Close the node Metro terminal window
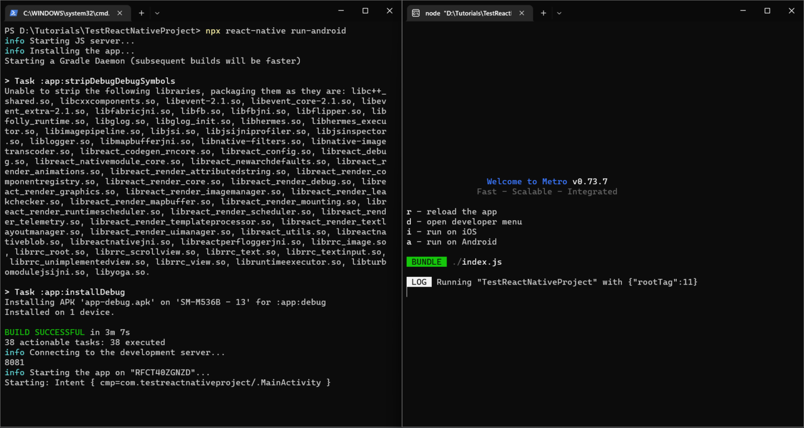Viewport: 804px width, 428px height. [x=791, y=11]
